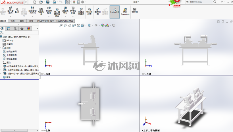Viewport: 233px width, 132px height.
Task: Click the Section View icon
Action: 74,25
